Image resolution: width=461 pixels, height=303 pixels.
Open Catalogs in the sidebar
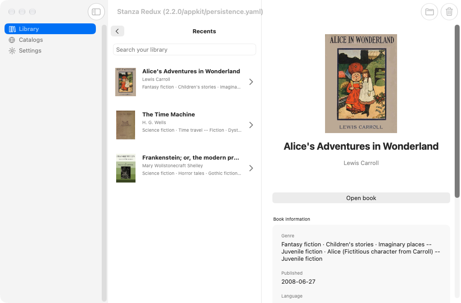[50, 40]
